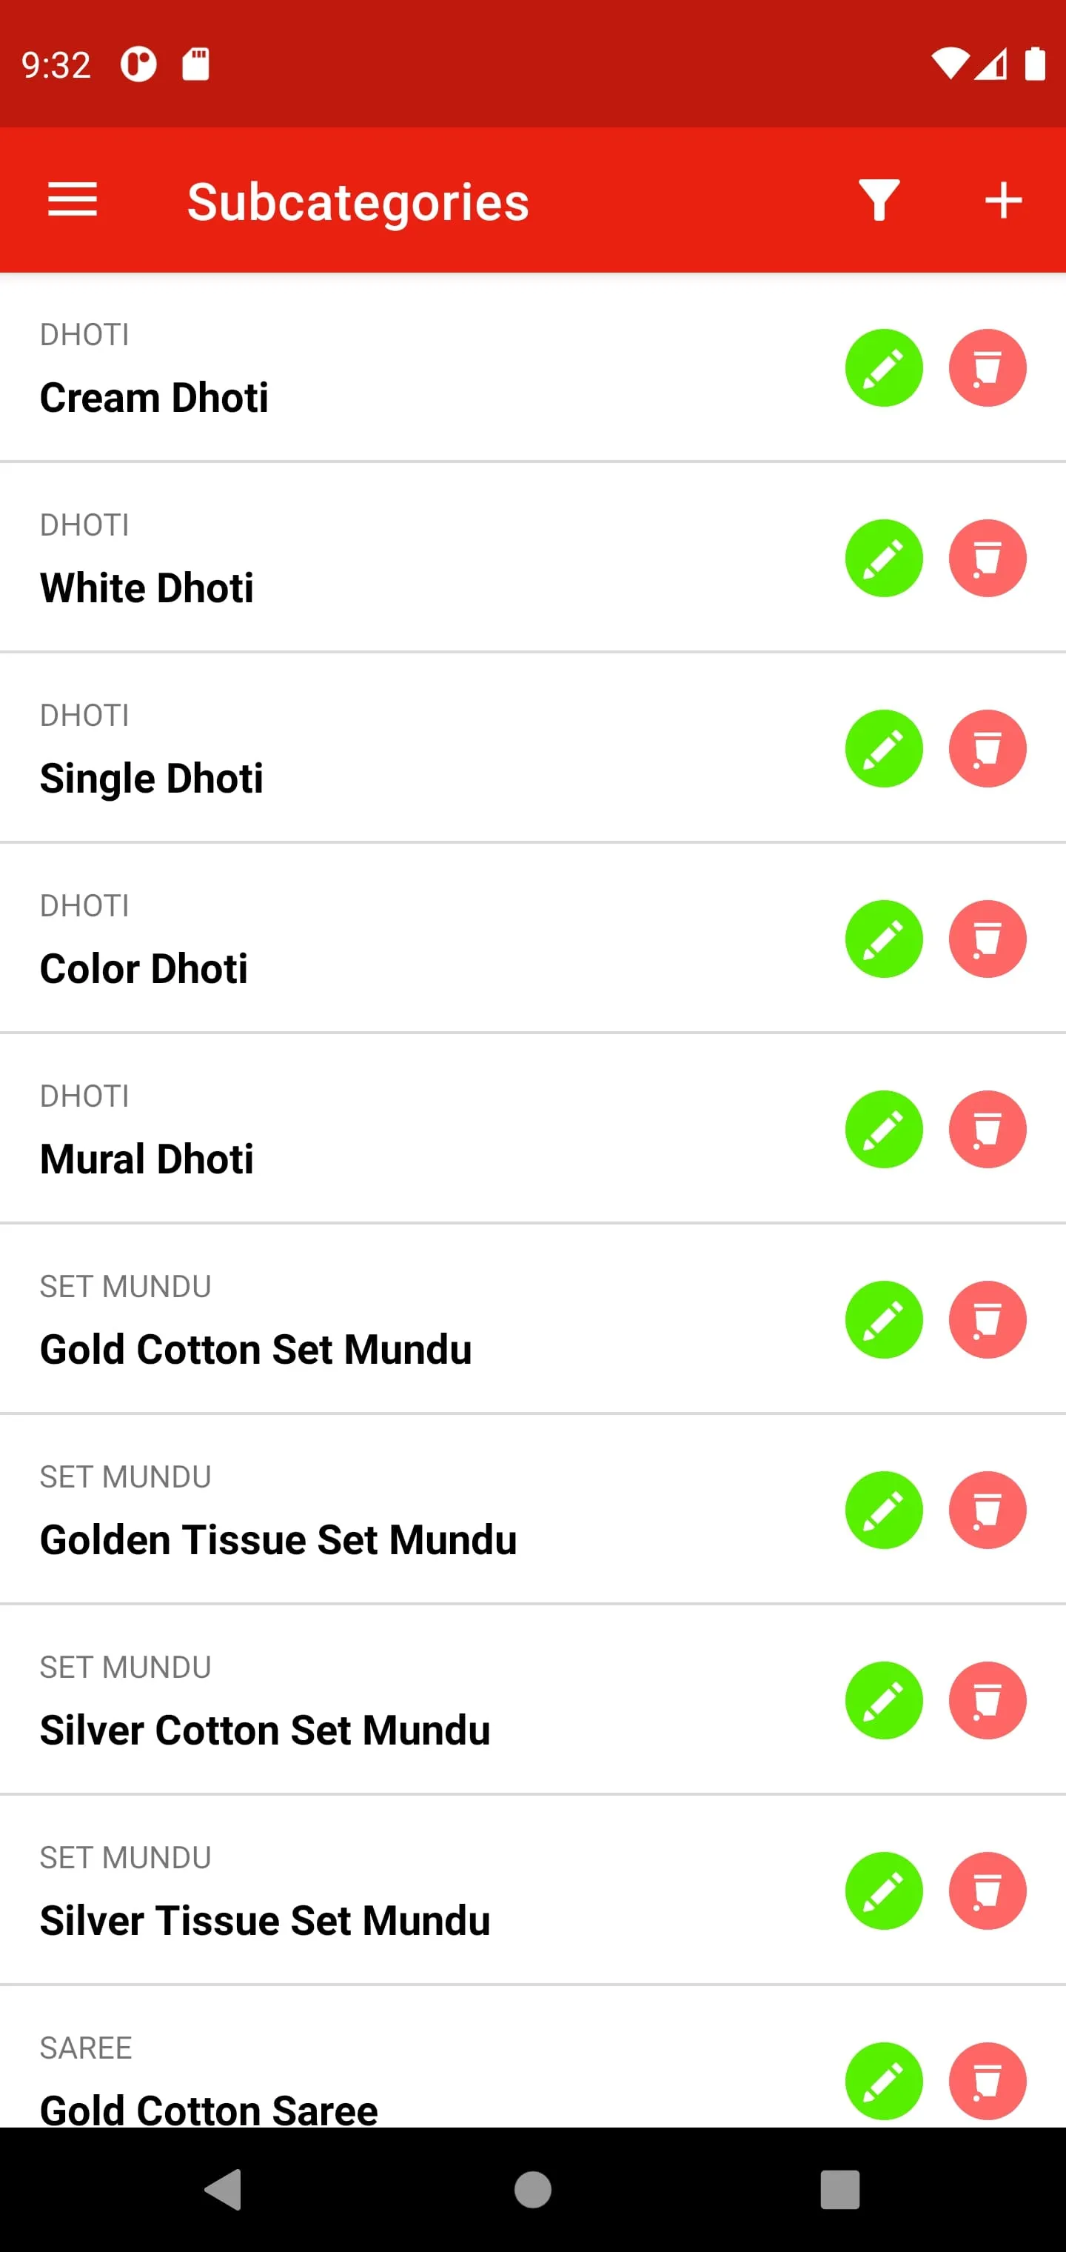Add a new subcategory
1066x2252 pixels.
click(1003, 200)
